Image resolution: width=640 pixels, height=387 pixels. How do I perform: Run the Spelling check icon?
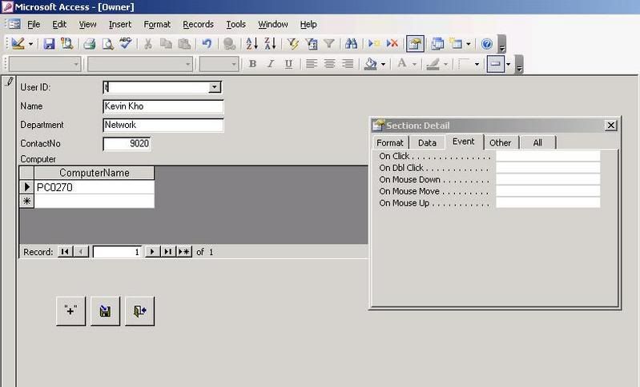[x=125, y=44]
